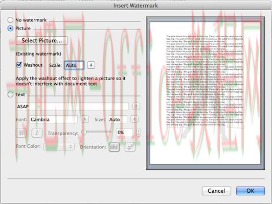This screenshot has height=204, width=272.
Task: Choose diagonal text orientation icon
Action: pyautogui.click(x=130, y=147)
